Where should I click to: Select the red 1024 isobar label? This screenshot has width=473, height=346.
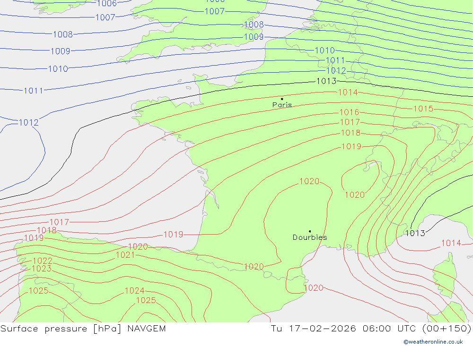(134, 291)
